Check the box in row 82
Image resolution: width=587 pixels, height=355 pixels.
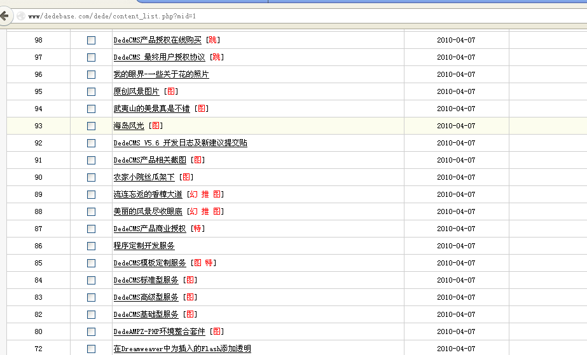click(92, 314)
